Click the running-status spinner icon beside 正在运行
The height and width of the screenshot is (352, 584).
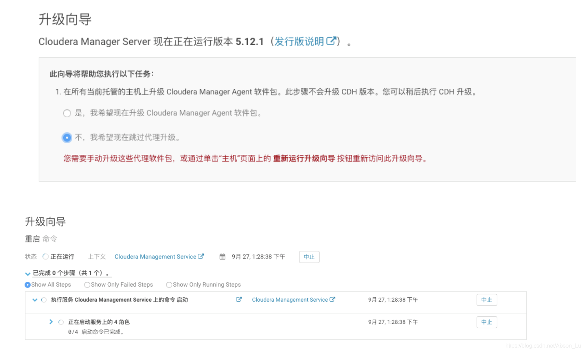(x=45, y=257)
